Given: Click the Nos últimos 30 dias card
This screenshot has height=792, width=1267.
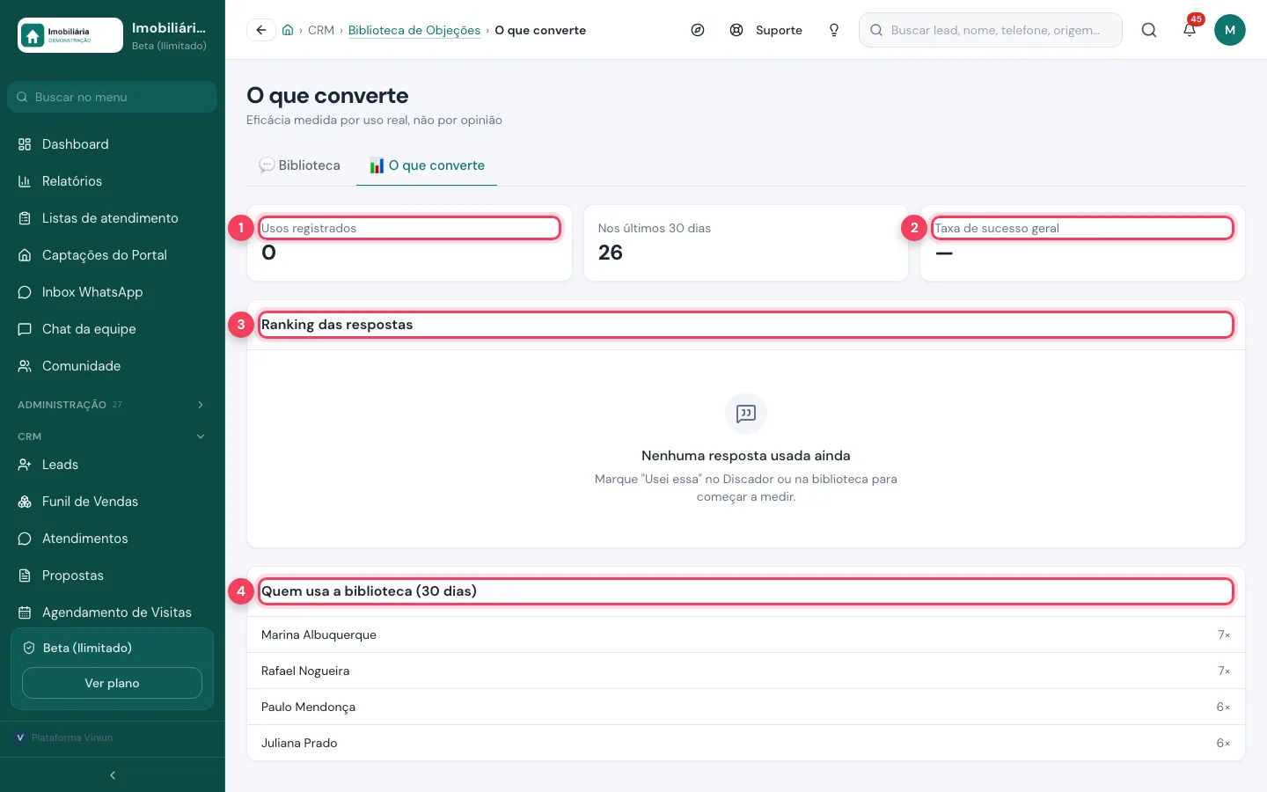Looking at the screenshot, I should tap(746, 243).
